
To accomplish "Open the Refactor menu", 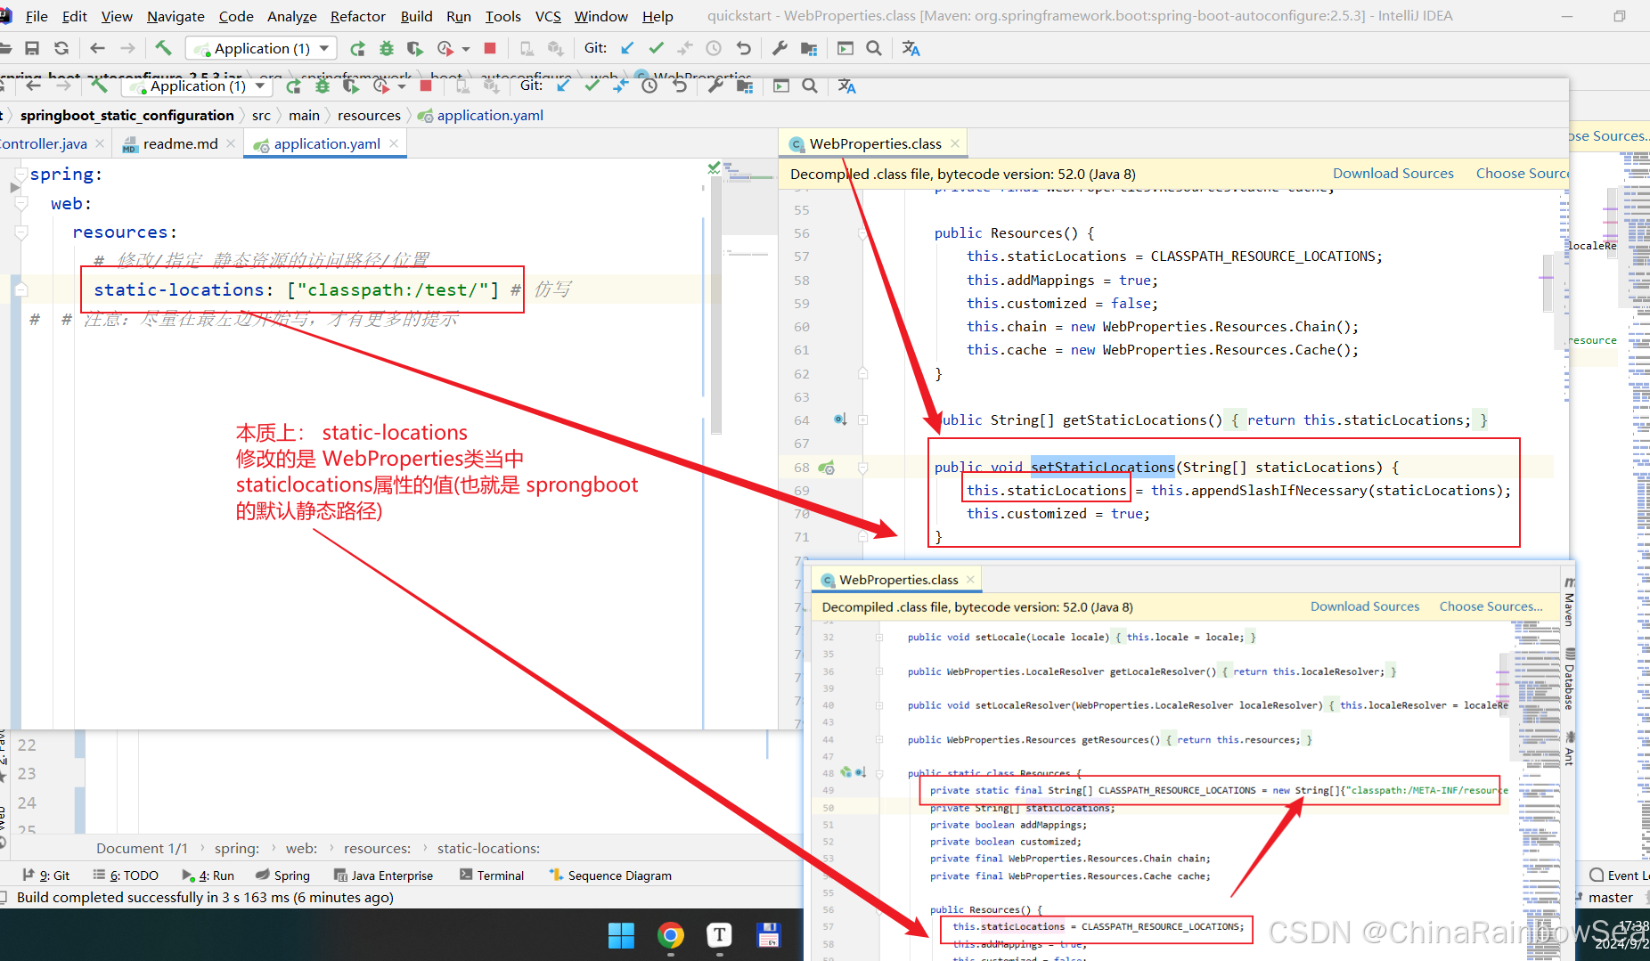I will click(357, 16).
